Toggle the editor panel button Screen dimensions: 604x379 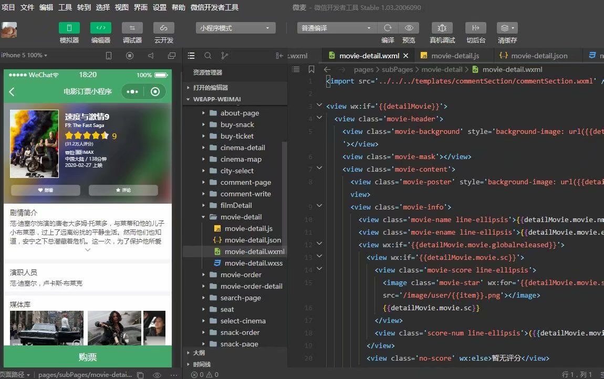(101, 28)
